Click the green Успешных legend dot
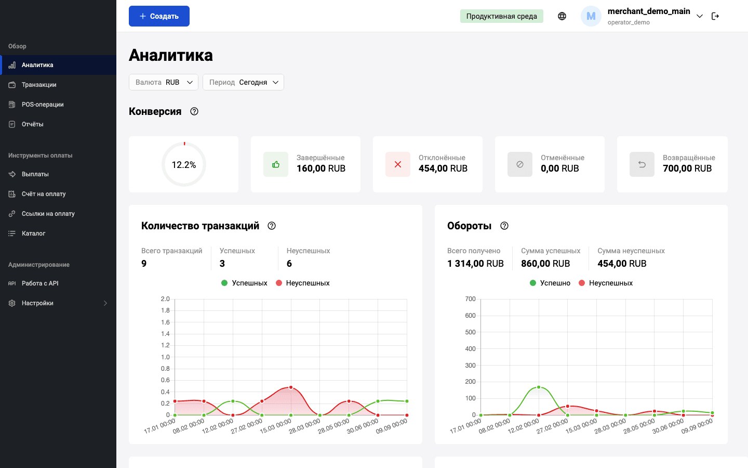This screenshot has width=748, height=468. tap(224, 283)
